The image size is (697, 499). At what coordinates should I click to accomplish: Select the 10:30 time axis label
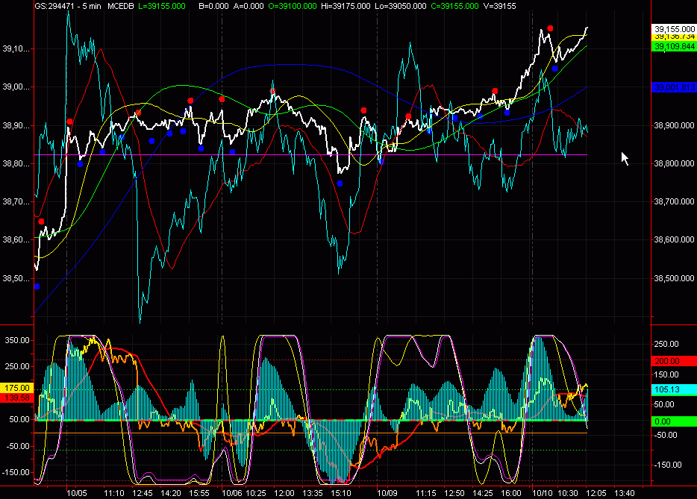[568, 493]
